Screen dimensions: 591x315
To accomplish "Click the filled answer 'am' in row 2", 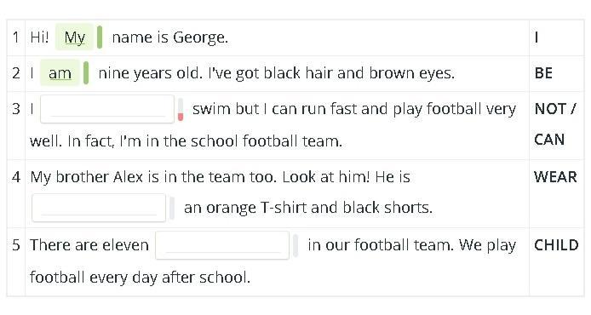I will coord(60,72).
